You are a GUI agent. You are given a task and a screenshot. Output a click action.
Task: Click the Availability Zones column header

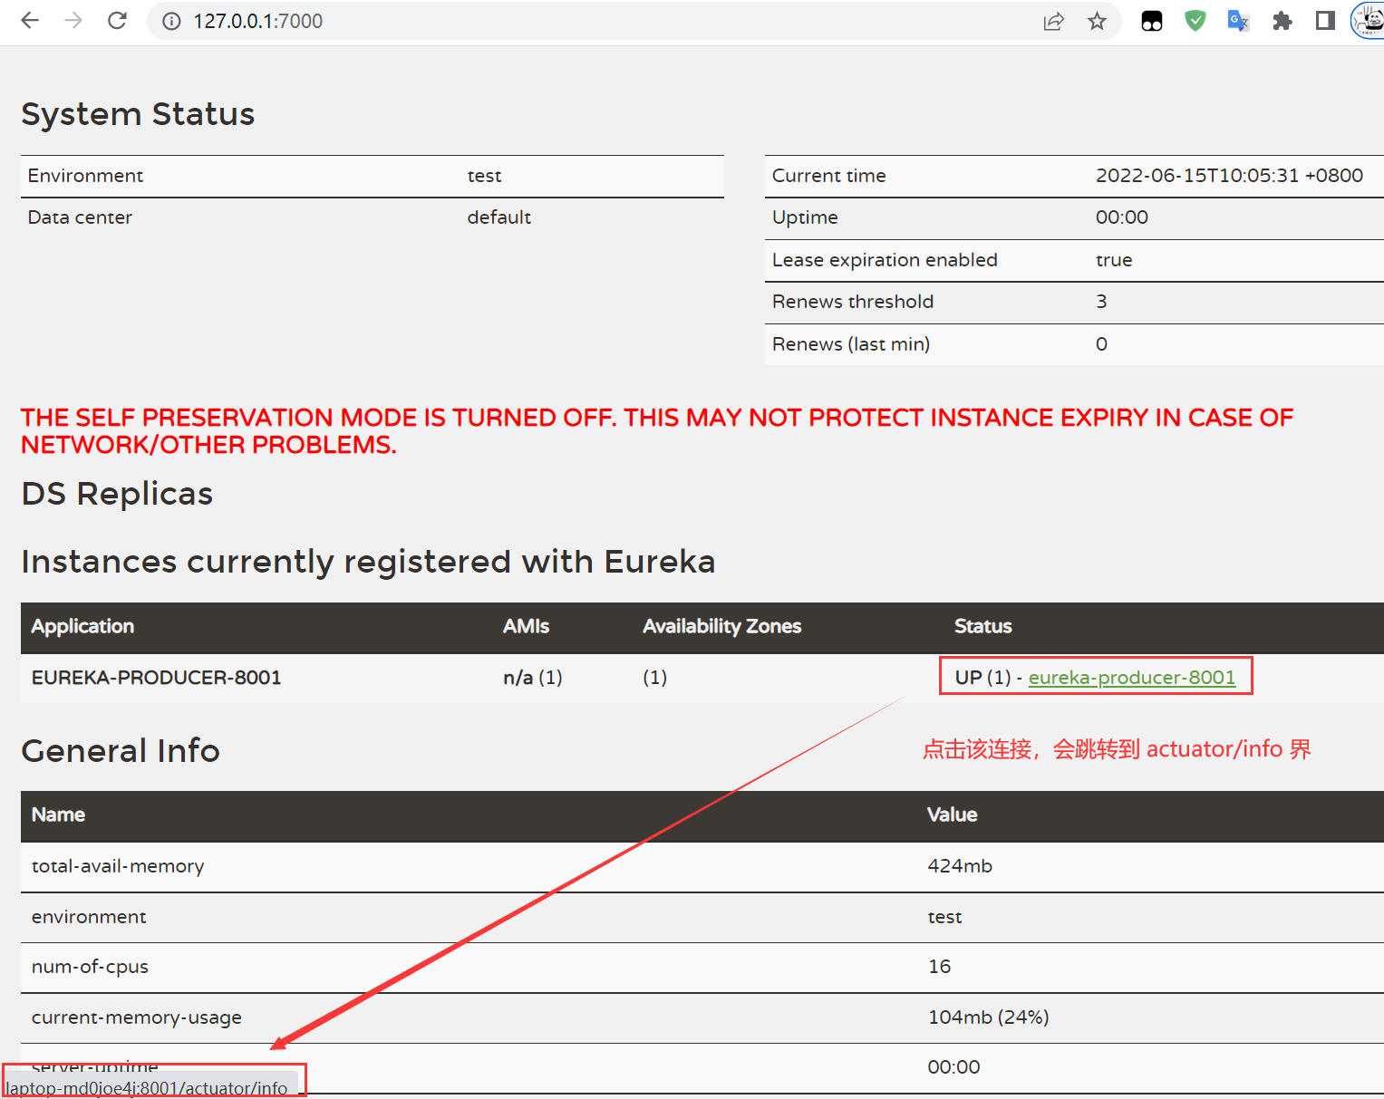pos(721,626)
